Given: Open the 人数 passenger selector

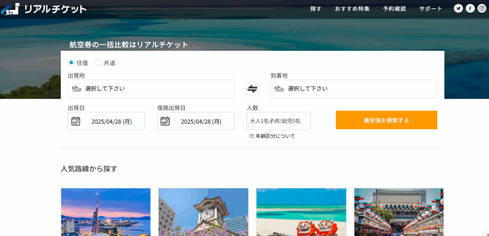Looking at the screenshot, I should tap(278, 121).
